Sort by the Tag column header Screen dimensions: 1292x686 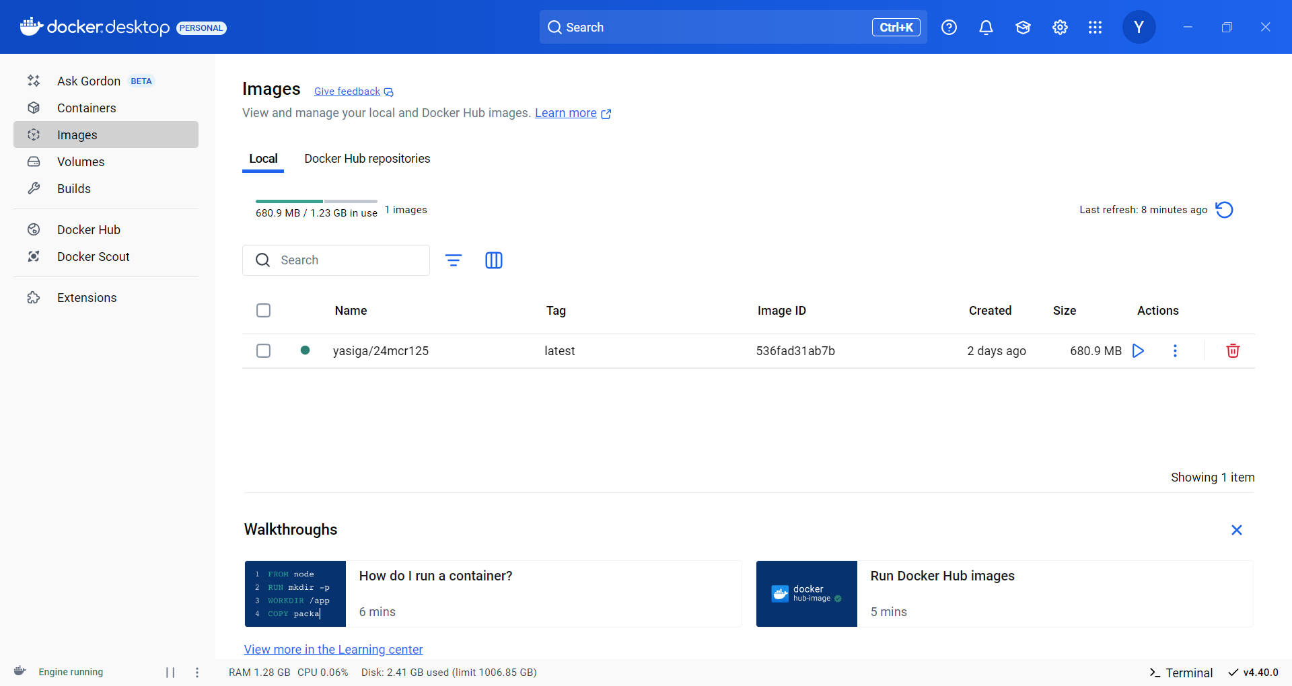556,311
